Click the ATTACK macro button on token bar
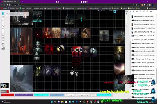 pos(8,14)
